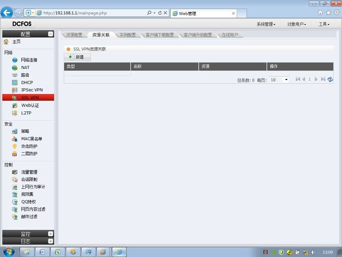Click the DHCP sidebar icon
The height and width of the screenshot is (257, 342).
pyautogui.click(x=15, y=82)
